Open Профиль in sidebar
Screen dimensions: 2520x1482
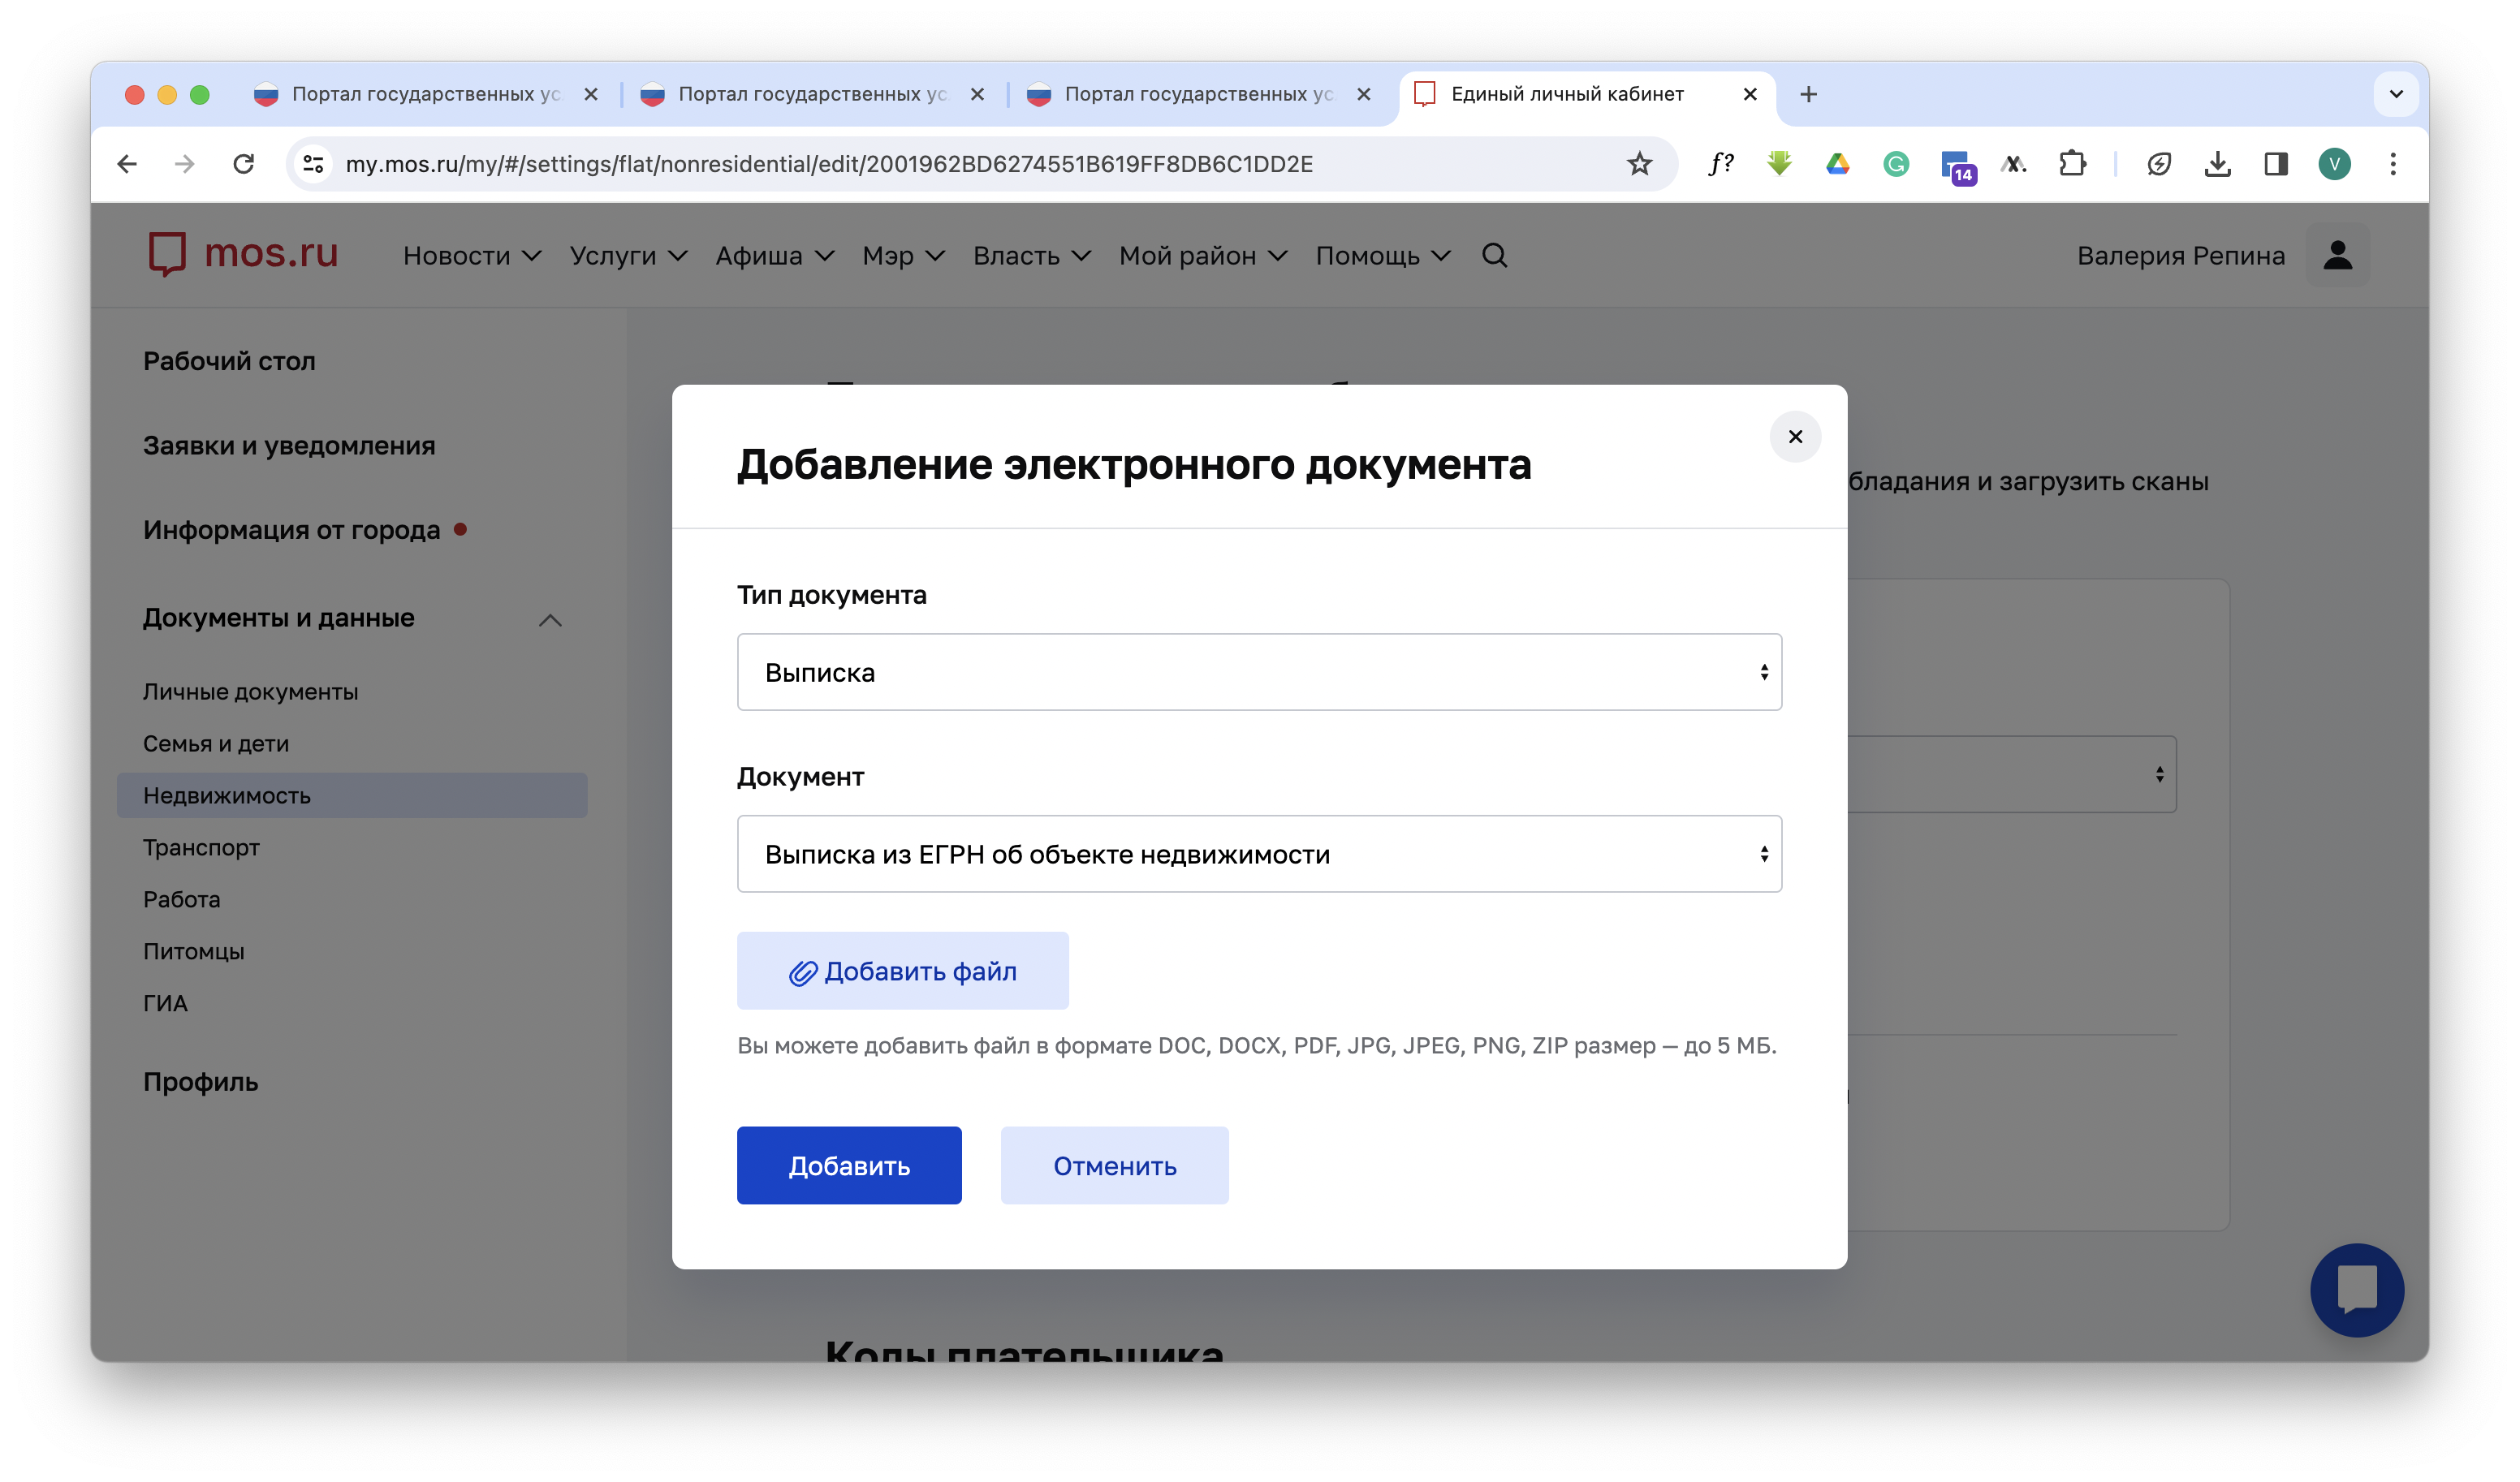tap(200, 1082)
